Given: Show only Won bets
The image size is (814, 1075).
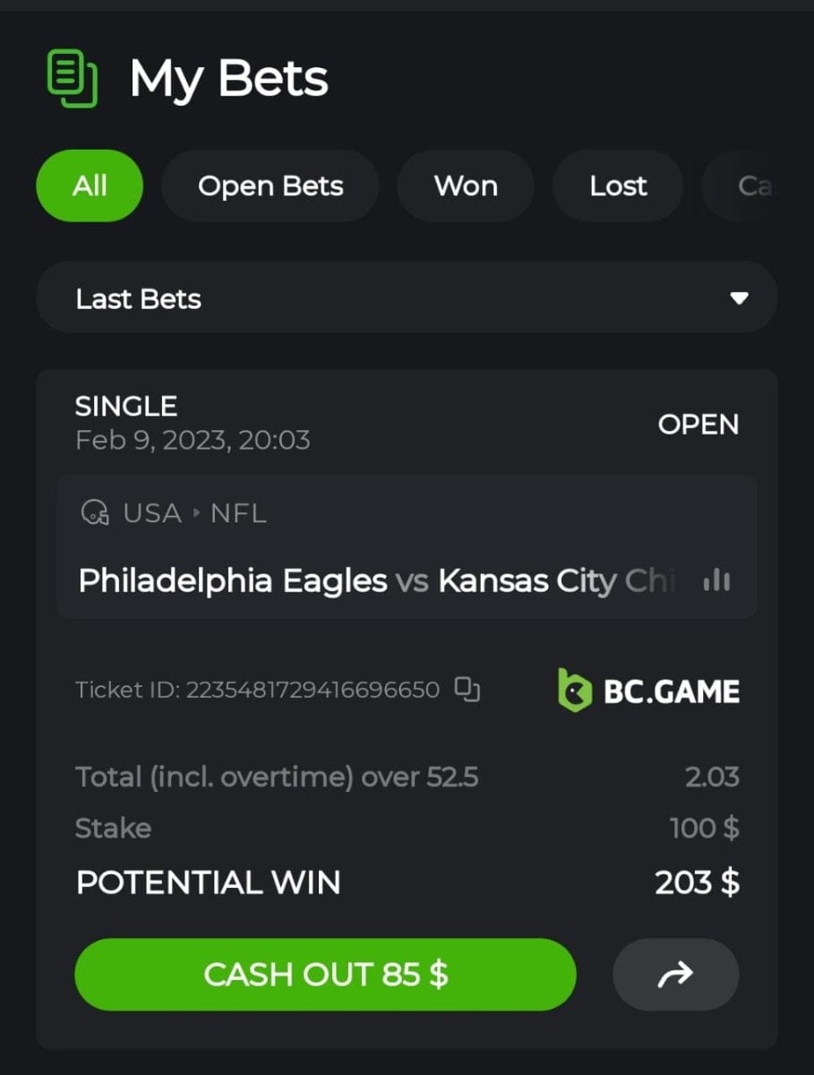Looking at the screenshot, I should coord(466,185).
